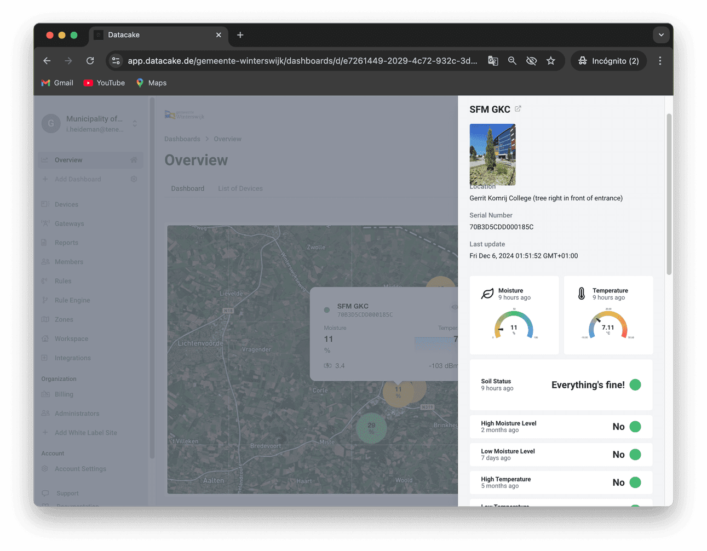Image resolution: width=707 pixels, height=551 pixels.
Task: Click Add White Label Site
Action: (85, 433)
